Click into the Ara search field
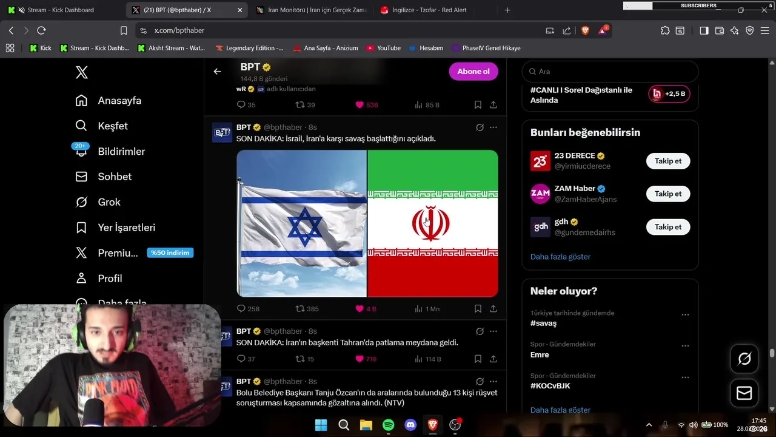Image resolution: width=776 pixels, height=437 pixels. pyautogui.click(x=610, y=72)
